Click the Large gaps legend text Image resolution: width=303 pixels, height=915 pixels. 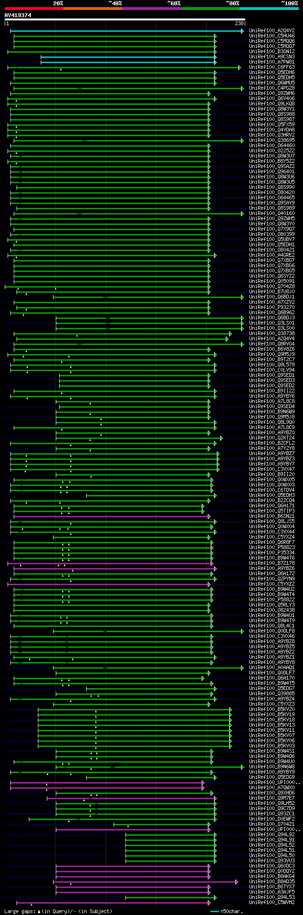click(19, 911)
